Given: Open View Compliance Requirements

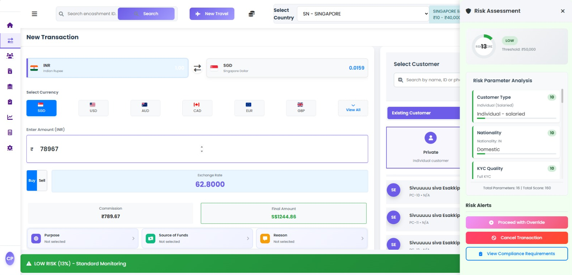Looking at the screenshot, I should tap(517, 254).
